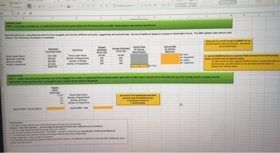The height and width of the screenshot is (153, 280).
Task: Click the Estimated Overhead Costs header
Action: (x=53, y=50)
